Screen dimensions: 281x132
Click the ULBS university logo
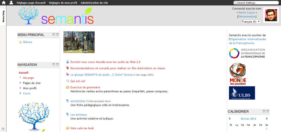coord(242,93)
